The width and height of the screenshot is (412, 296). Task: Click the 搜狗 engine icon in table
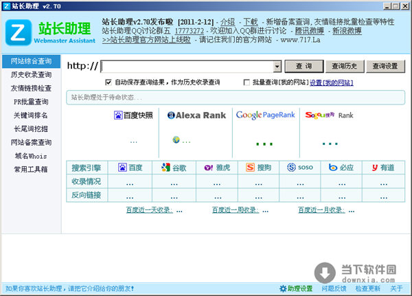point(250,167)
